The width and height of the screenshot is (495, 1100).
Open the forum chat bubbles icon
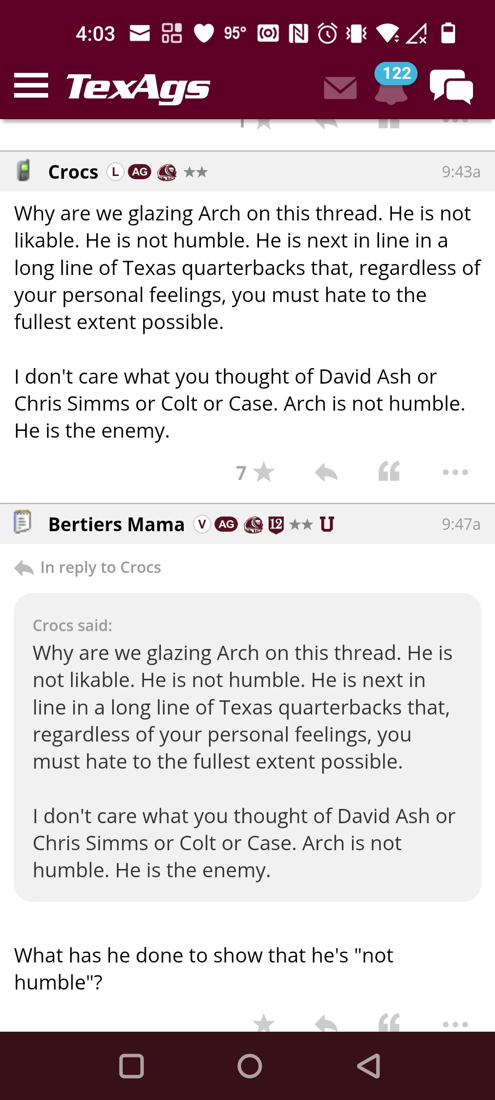click(x=451, y=87)
